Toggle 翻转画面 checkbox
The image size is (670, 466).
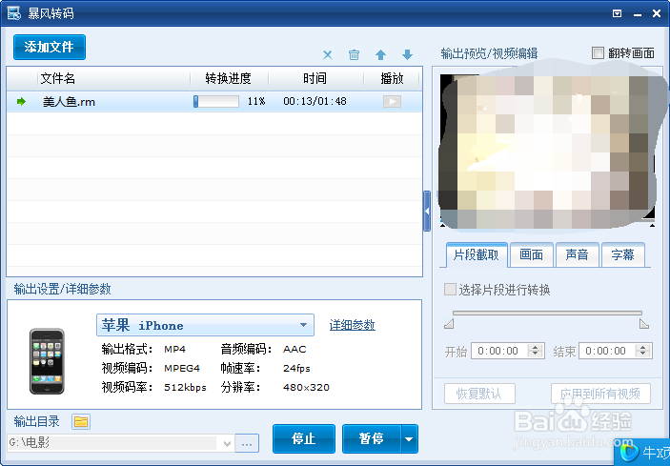point(598,53)
